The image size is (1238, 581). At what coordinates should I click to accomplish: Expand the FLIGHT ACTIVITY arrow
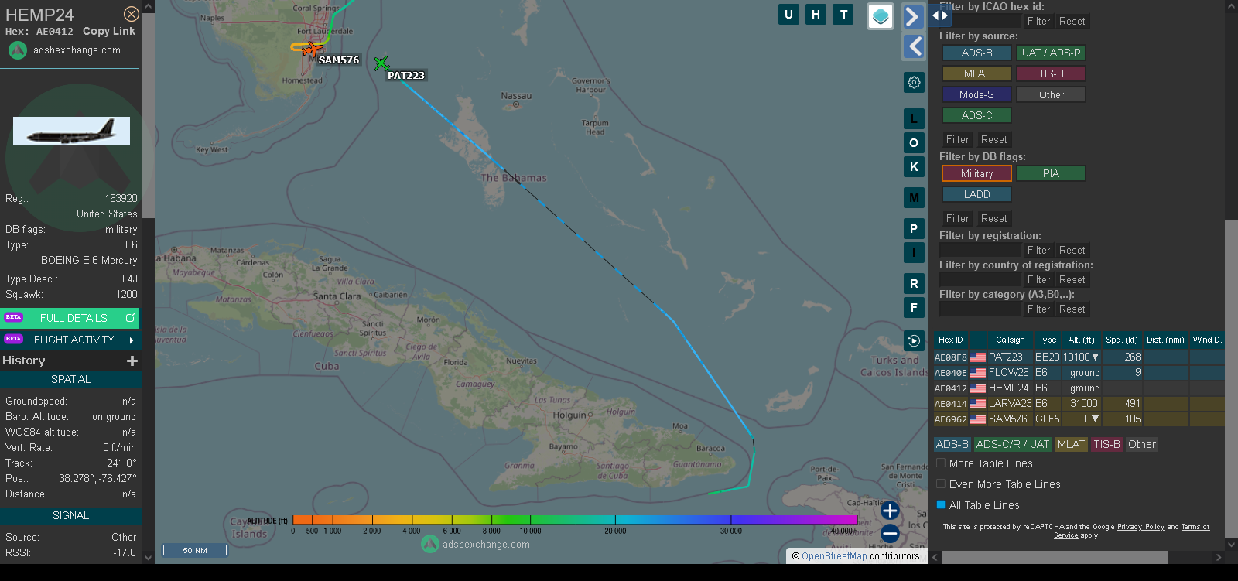[x=132, y=340]
